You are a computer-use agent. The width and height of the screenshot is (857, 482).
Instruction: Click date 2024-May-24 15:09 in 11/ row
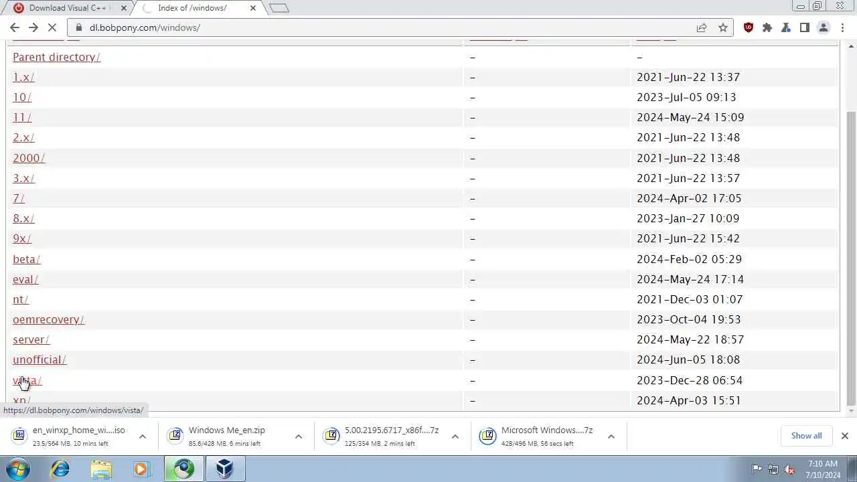click(x=690, y=117)
